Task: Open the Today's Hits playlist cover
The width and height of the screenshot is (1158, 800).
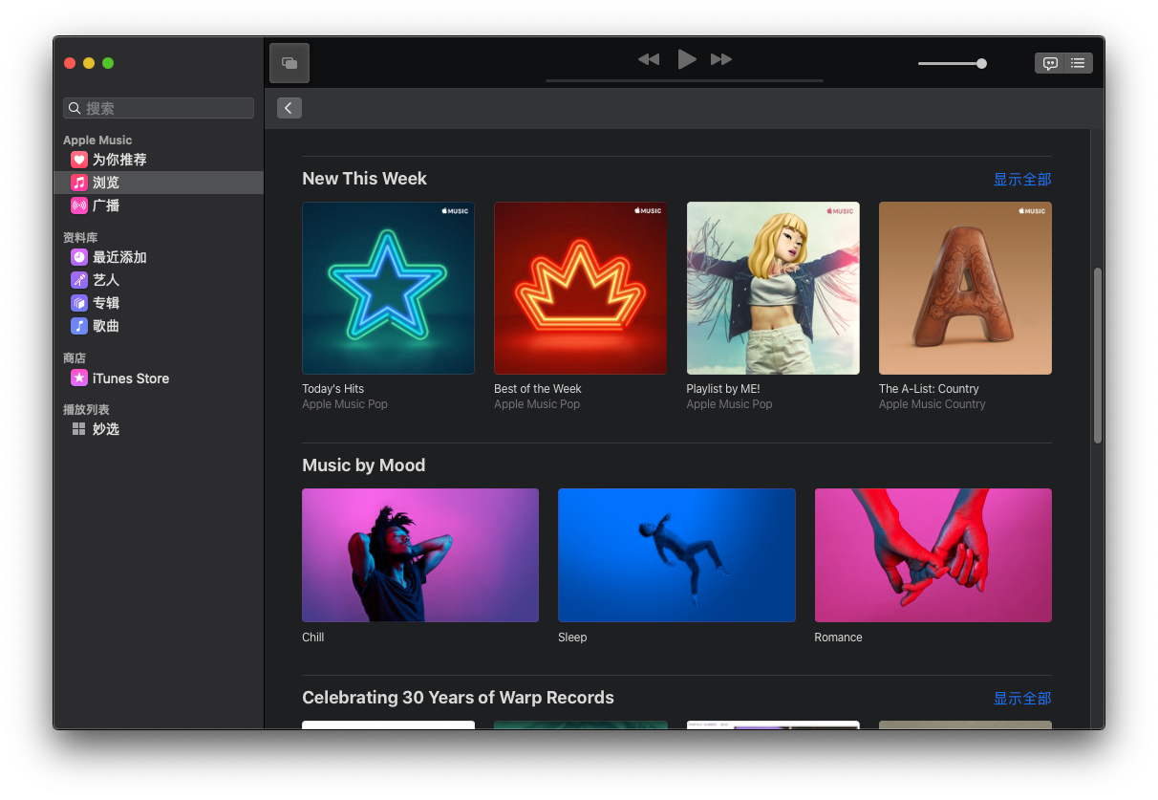Action: tap(388, 288)
